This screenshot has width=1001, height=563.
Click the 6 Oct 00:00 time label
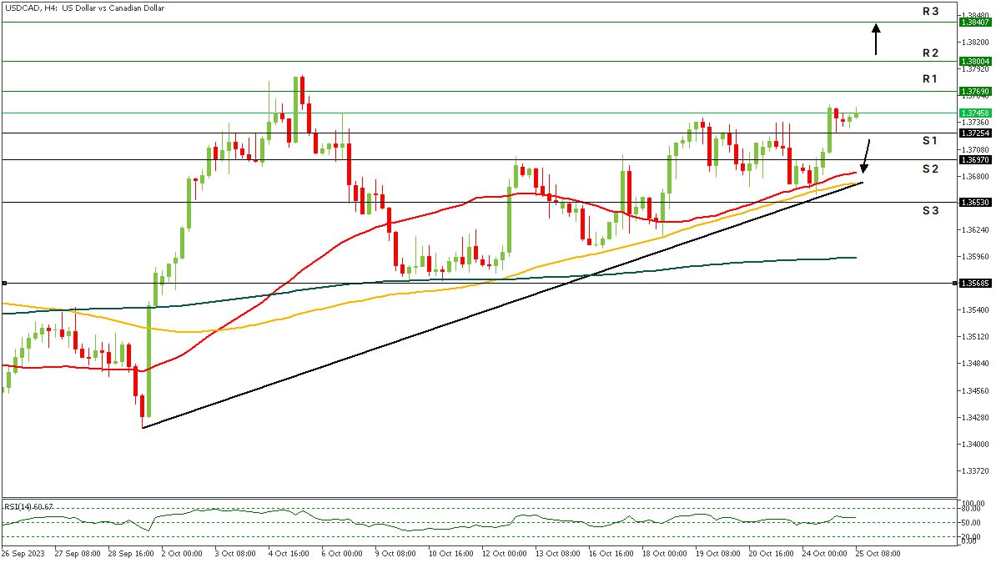pos(344,553)
